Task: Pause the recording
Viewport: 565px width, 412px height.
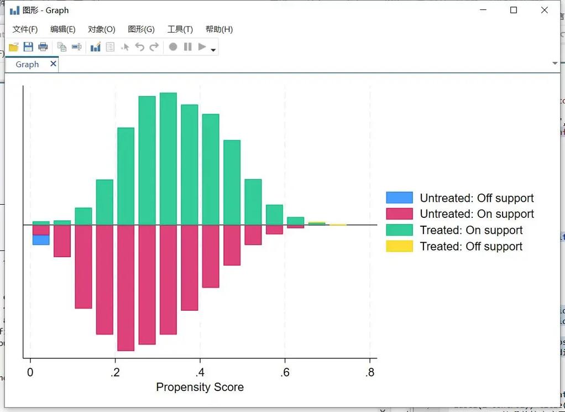Action: coord(188,47)
